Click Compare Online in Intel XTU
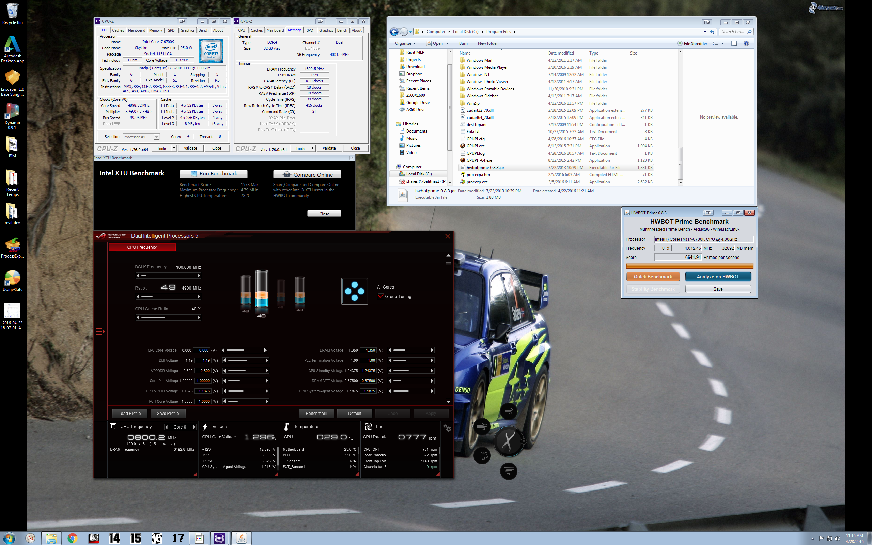Image resolution: width=872 pixels, height=545 pixels. pos(307,174)
